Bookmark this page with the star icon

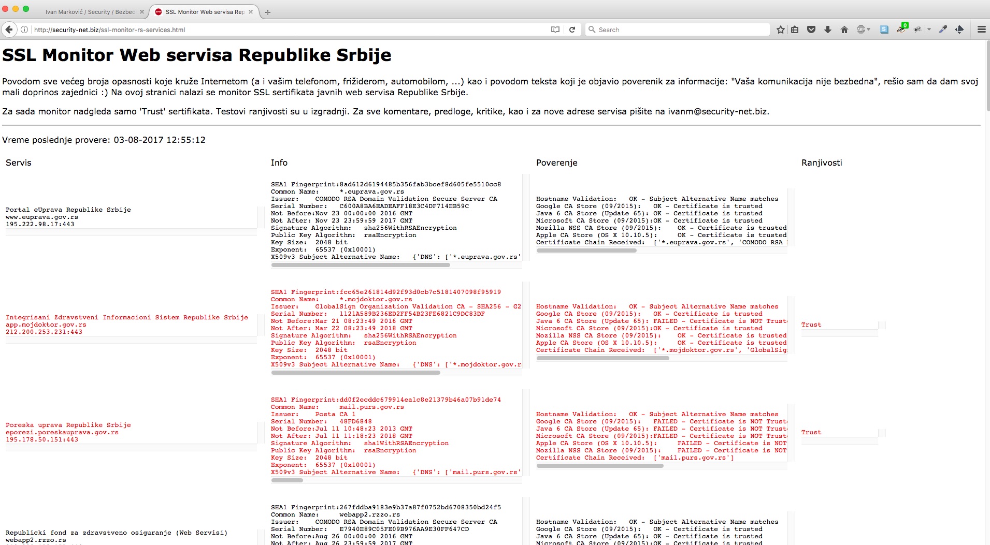[781, 30]
